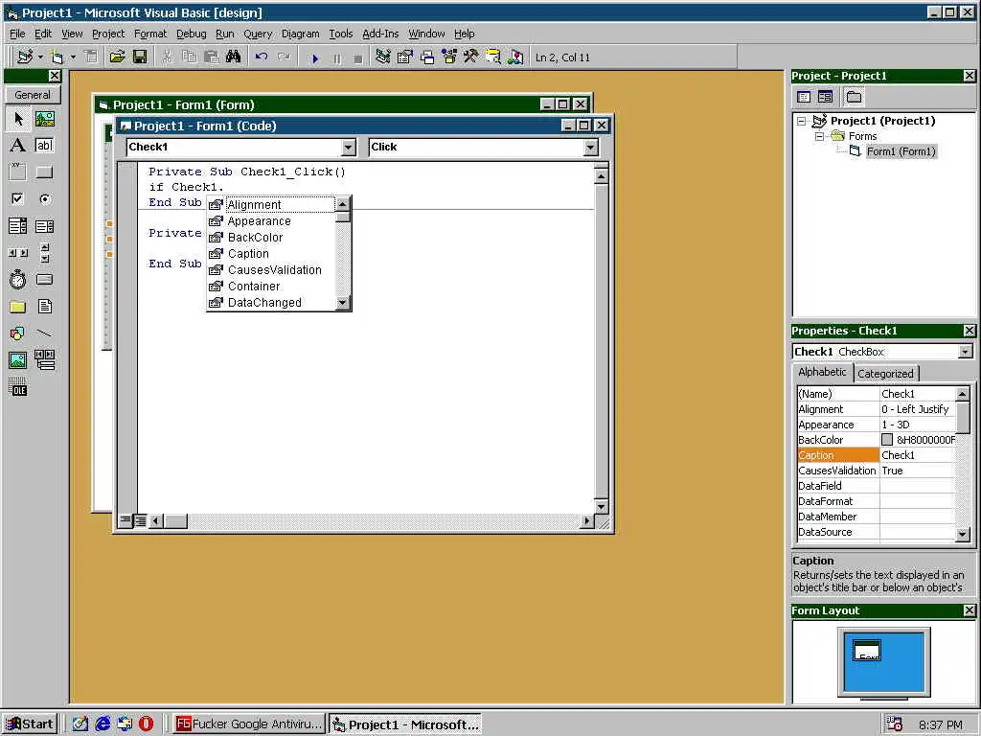
Task: Select the OLE control in the toolbox
Action: pyautogui.click(x=18, y=387)
